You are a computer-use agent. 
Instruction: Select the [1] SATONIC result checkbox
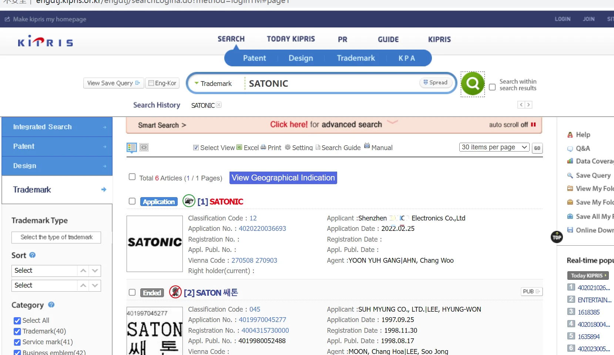tap(132, 201)
